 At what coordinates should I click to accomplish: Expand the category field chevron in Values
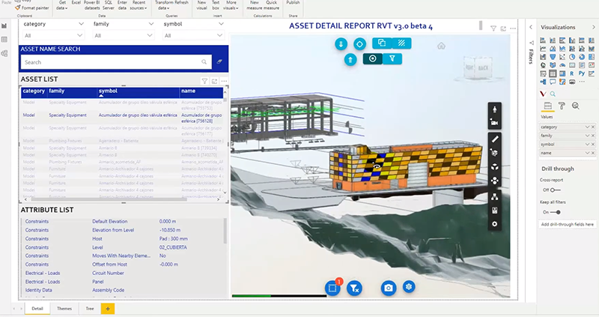587,127
